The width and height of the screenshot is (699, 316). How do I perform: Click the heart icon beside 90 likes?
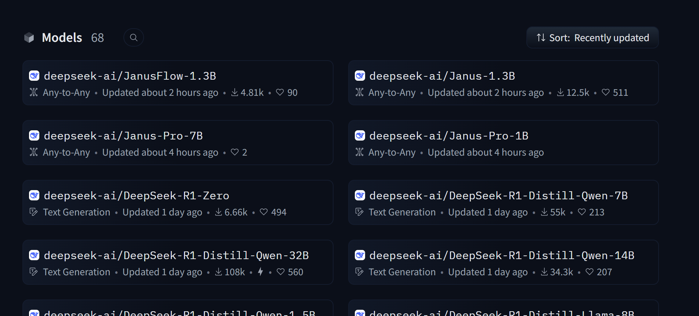(x=280, y=92)
